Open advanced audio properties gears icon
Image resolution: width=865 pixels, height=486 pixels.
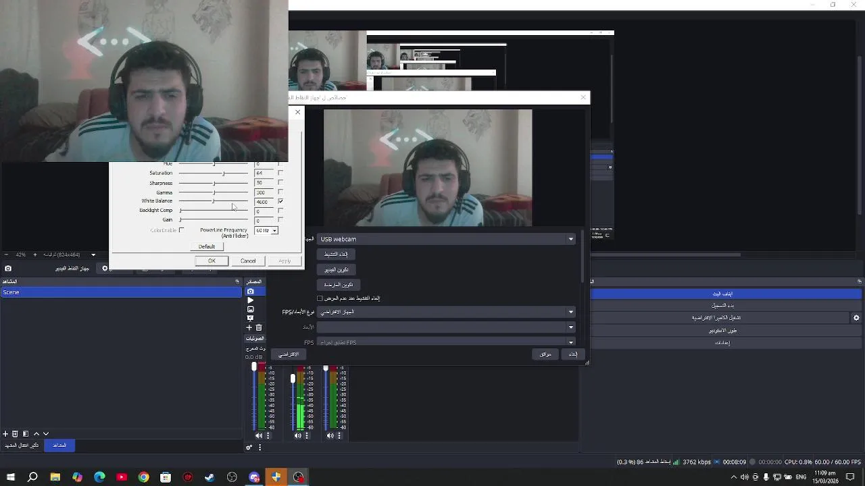(x=249, y=448)
